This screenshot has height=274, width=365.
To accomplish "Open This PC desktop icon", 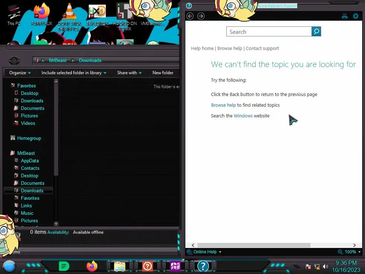I will pyautogui.click(x=14, y=15).
